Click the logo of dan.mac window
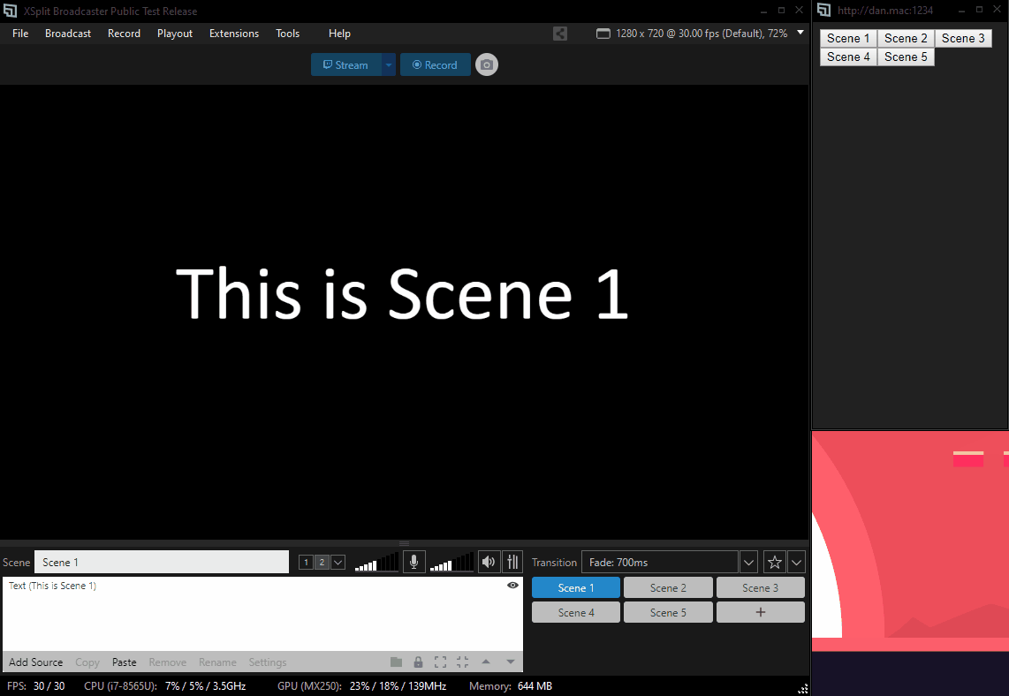Screen dimensions: 1009x696 (823, 11)
